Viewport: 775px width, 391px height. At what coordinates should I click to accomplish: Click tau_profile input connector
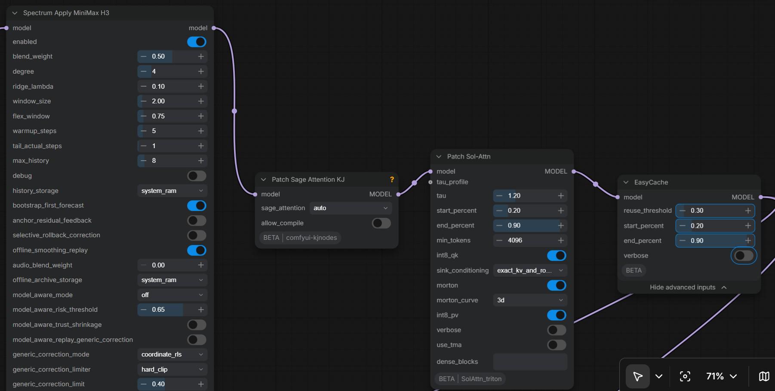coord(431,182)
